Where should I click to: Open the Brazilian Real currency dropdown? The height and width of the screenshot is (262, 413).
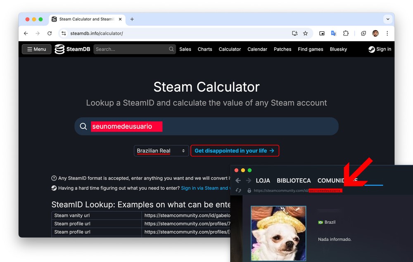[x=161, y=151]
